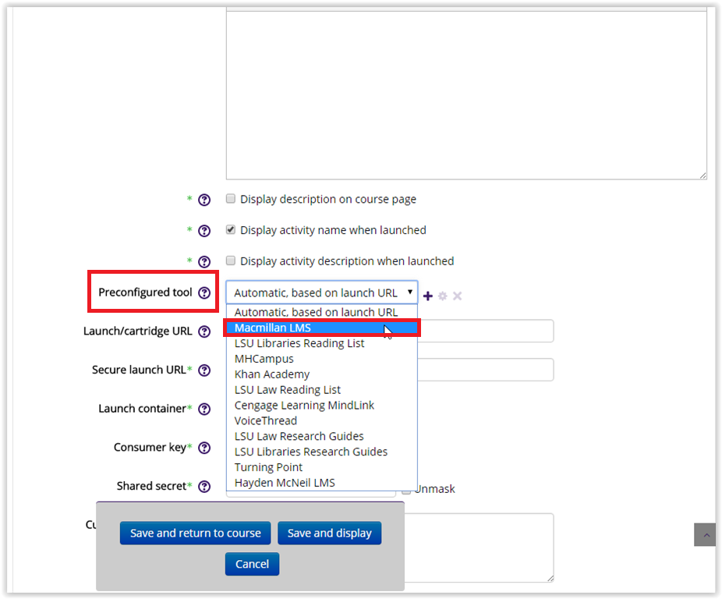This screenshot has height=599, width=722.
Task: Open help icon for Launch/cartridge URL
Action: (x=204, y=331)
